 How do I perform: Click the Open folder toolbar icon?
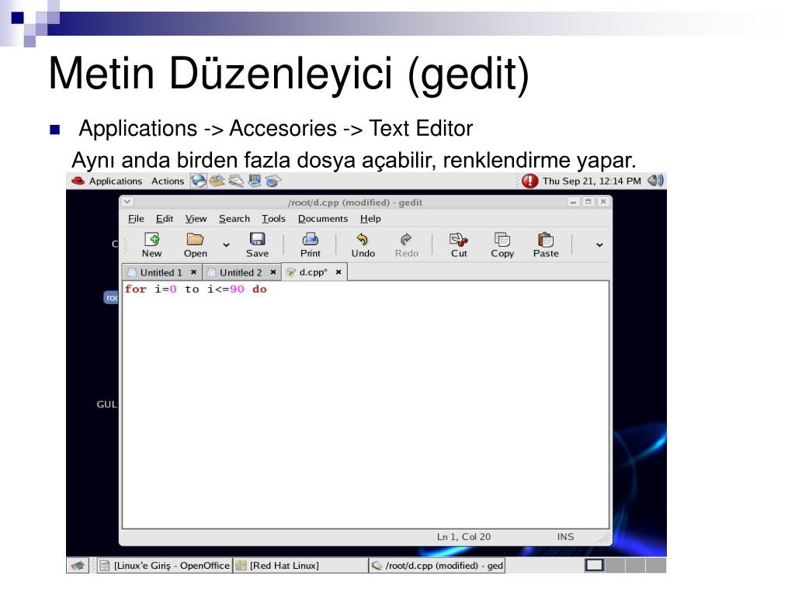195,244
